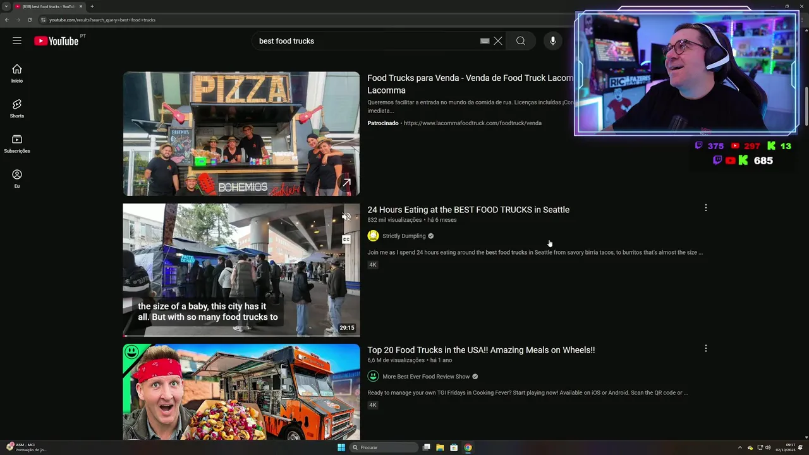Open the external link arrow on pizza ad

tap(346, 183)
